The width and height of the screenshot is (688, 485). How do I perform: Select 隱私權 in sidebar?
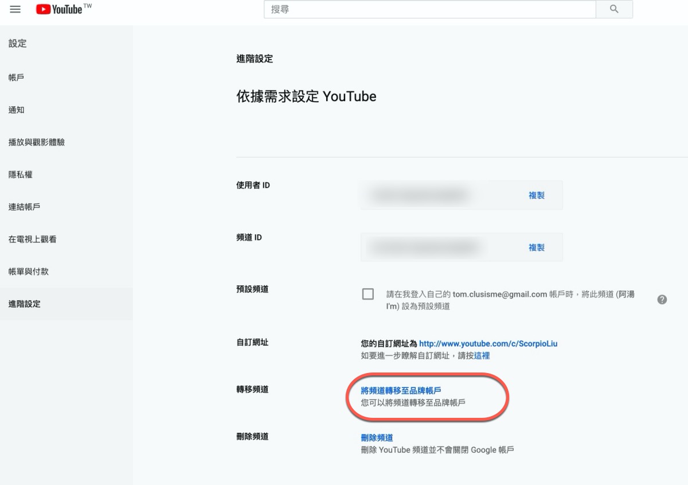coord(67,174)
